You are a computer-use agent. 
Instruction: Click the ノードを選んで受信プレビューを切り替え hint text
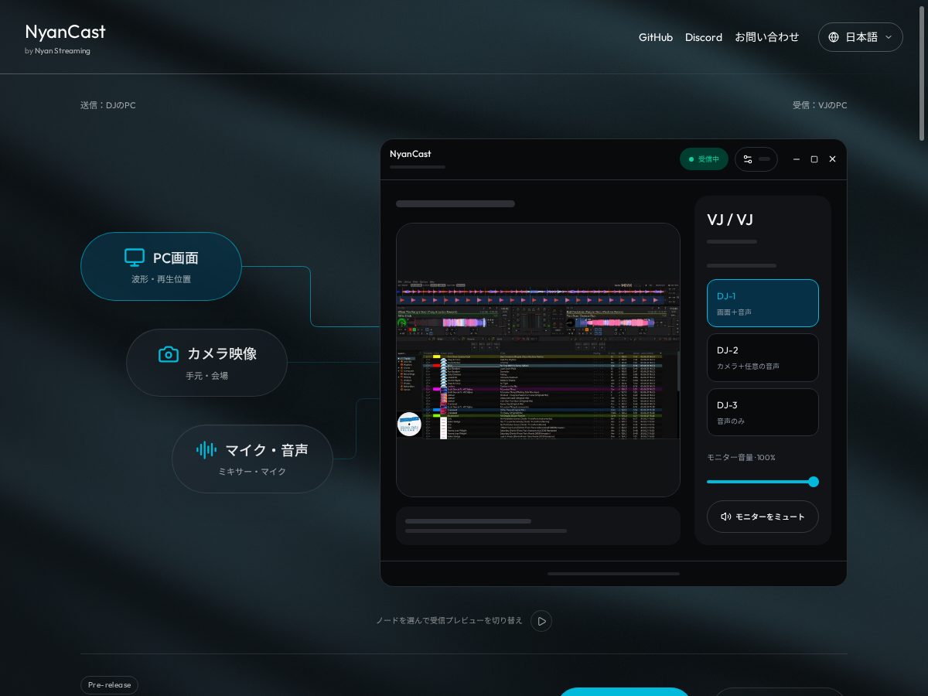449,621
